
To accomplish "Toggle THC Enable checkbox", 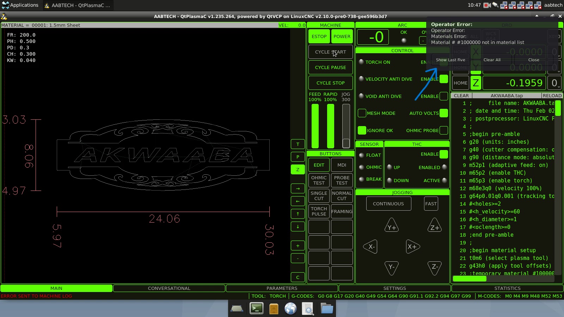I will (x=444, y=154).
